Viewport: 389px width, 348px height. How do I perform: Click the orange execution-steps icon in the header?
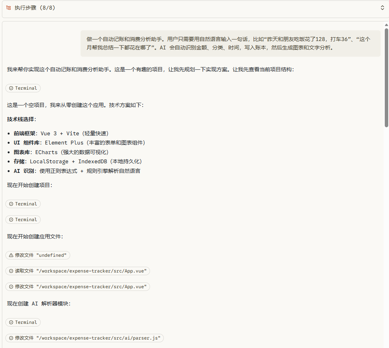click(8, 7)
